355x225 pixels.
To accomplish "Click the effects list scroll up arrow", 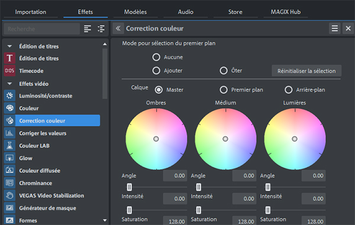I will tap(105, 44).
